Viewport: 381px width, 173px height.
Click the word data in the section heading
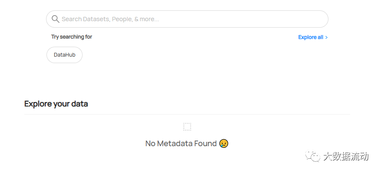tap(79, 104)
